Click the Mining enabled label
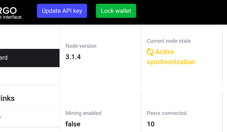 click(x=84, y=113)
